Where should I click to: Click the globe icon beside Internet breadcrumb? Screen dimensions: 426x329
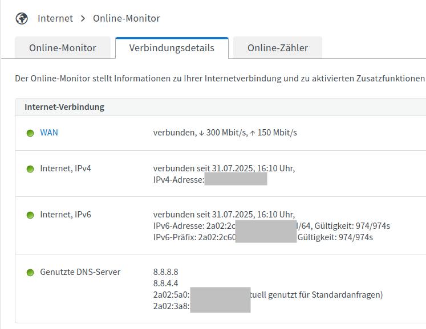click(22, 18)
